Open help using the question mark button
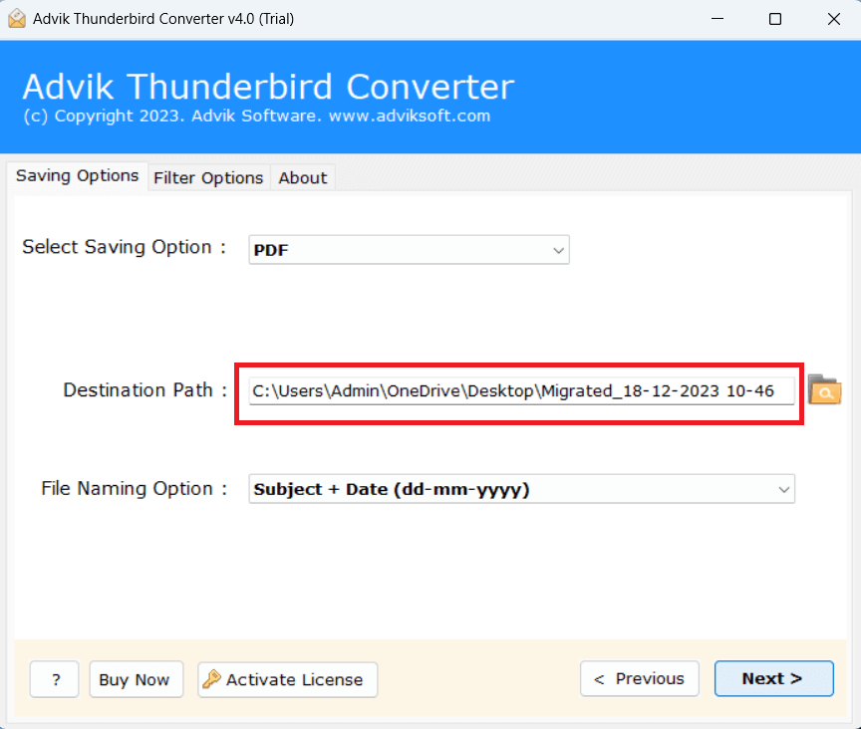The width and height of the screenshot is (861, 729). click(54, 679)
